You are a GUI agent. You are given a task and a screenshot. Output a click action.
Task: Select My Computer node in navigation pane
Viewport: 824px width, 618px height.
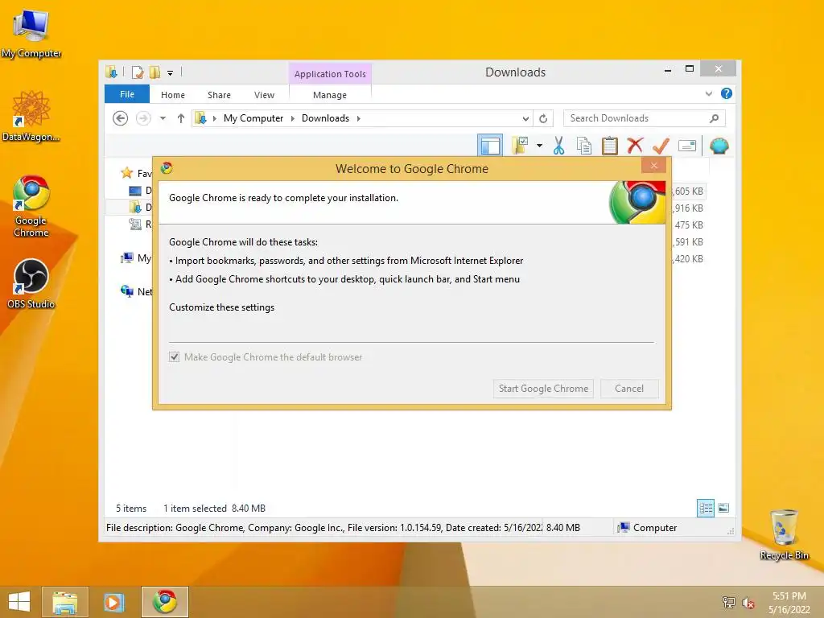pos(137,258)
